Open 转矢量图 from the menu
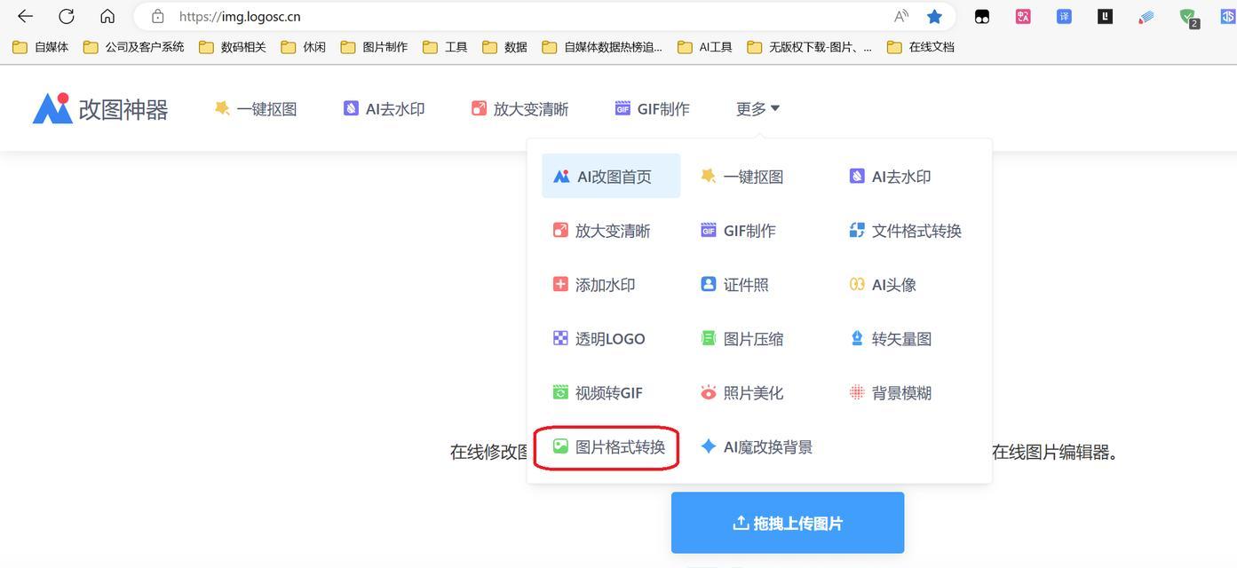 [x=890, y=339]
